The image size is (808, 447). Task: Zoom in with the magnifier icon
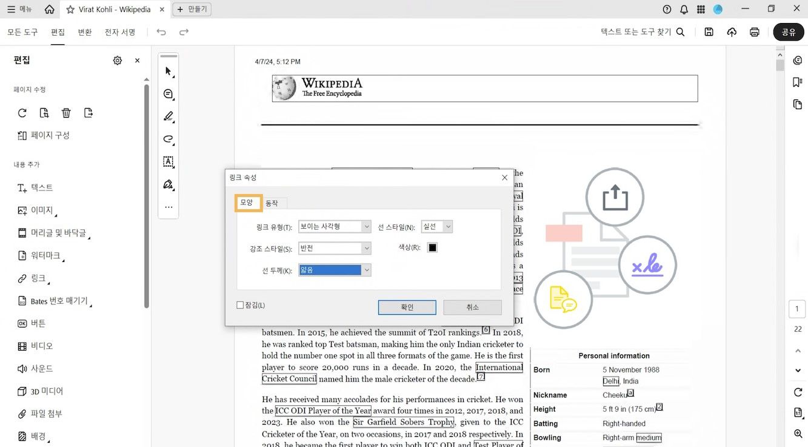point(798,434)
